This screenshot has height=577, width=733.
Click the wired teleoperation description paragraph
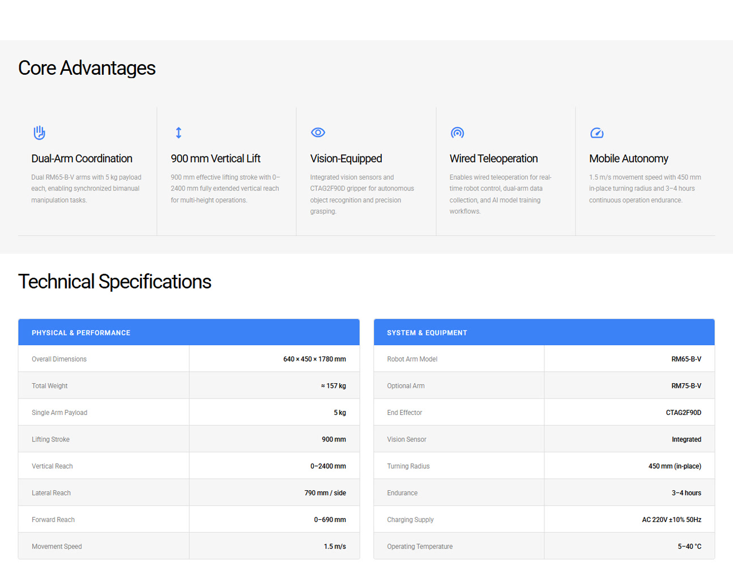(x=500, y=194)
